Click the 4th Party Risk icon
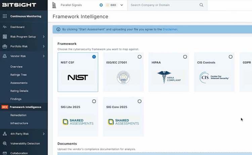Screen dimensions: 252x155 click(5, 134)
